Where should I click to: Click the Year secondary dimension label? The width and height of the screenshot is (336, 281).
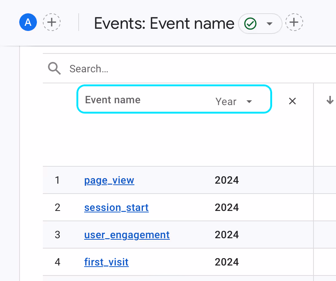(226, 102)
